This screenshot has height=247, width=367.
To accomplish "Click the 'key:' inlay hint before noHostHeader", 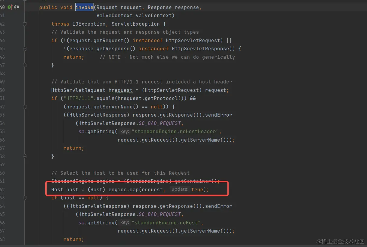I will (125, 131).
